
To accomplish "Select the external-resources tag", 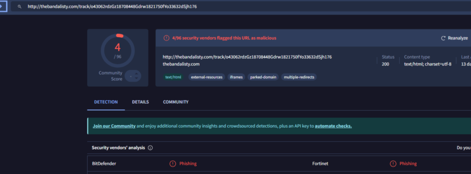I will (207, 77).
